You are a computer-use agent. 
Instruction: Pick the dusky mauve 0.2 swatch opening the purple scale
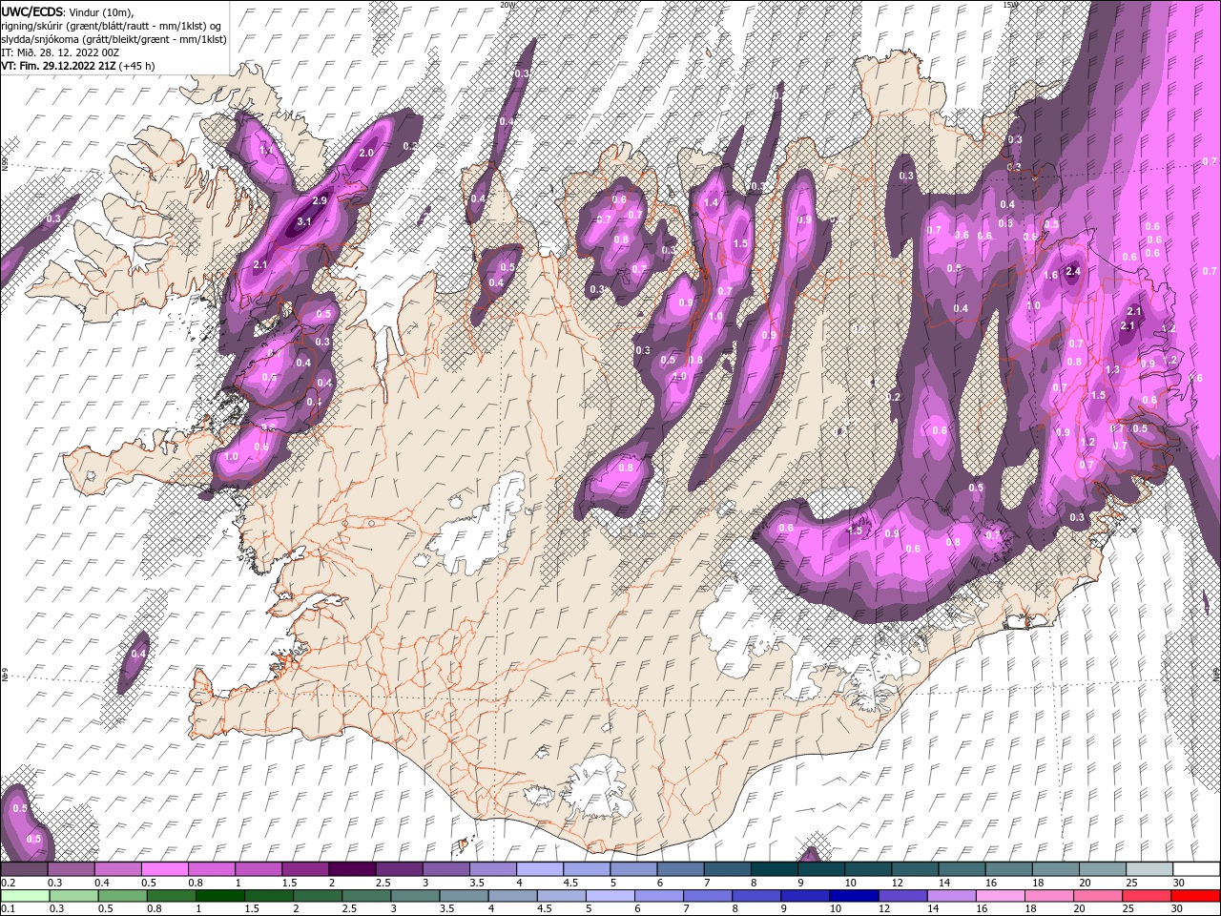click(25, 869)
